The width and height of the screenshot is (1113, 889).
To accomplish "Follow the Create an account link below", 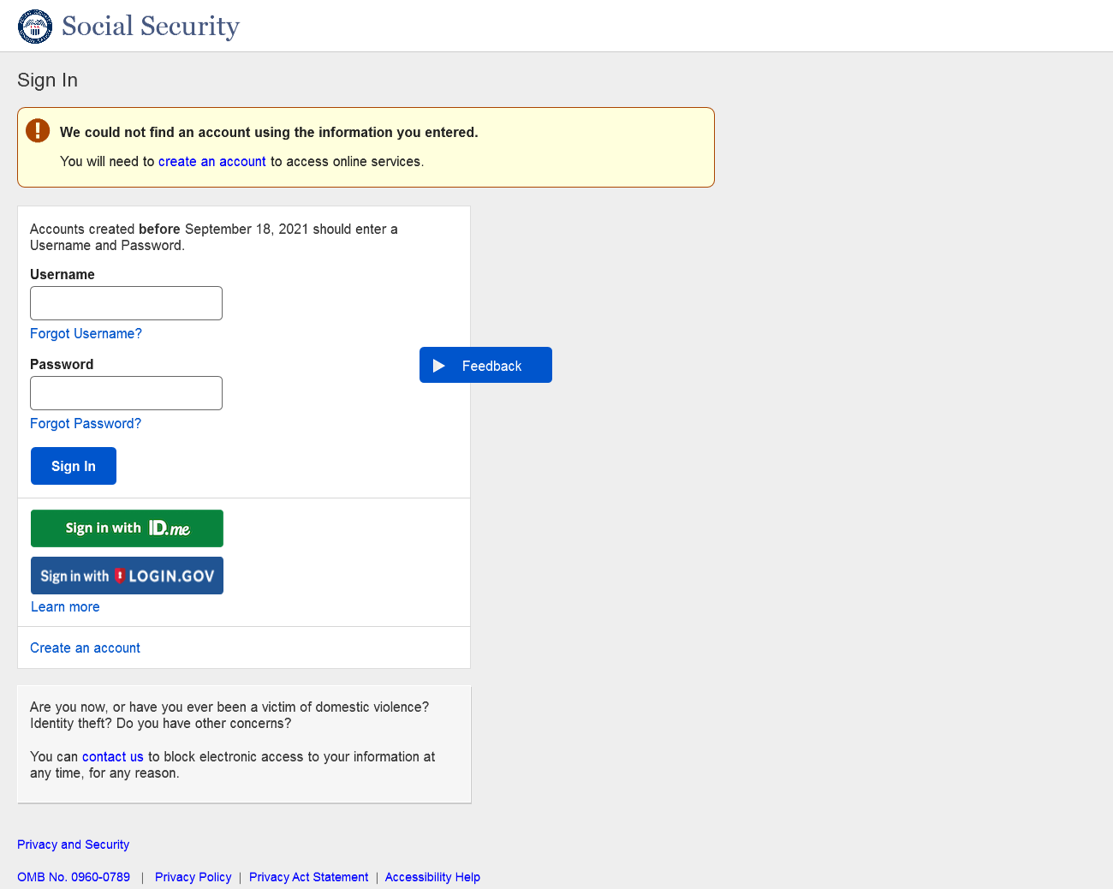I will [85, 648].
